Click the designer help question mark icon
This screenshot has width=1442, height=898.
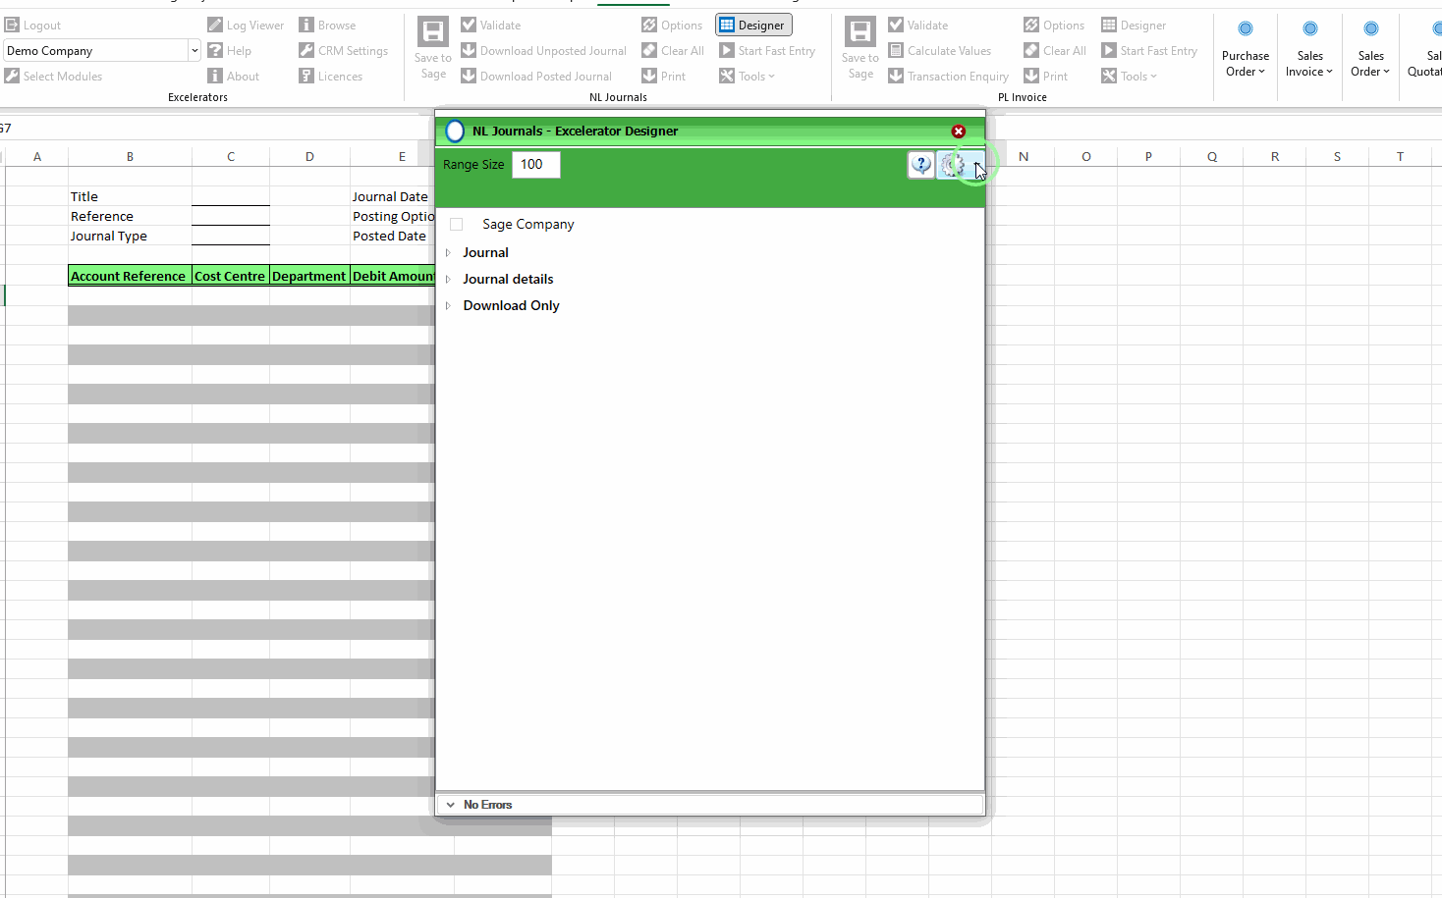coord(920,165)
